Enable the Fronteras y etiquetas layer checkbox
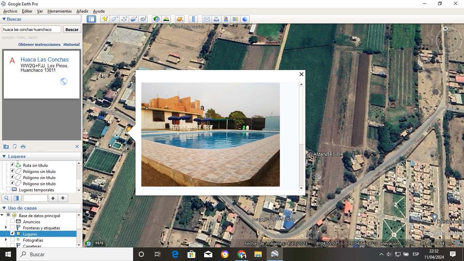The height and width of the screenshot is (261, 464). (x=12, y=227)
